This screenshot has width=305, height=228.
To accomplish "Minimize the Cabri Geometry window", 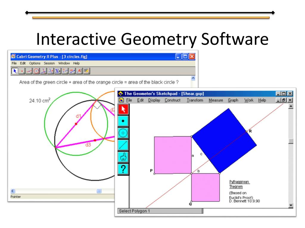I will coord(178,56).
